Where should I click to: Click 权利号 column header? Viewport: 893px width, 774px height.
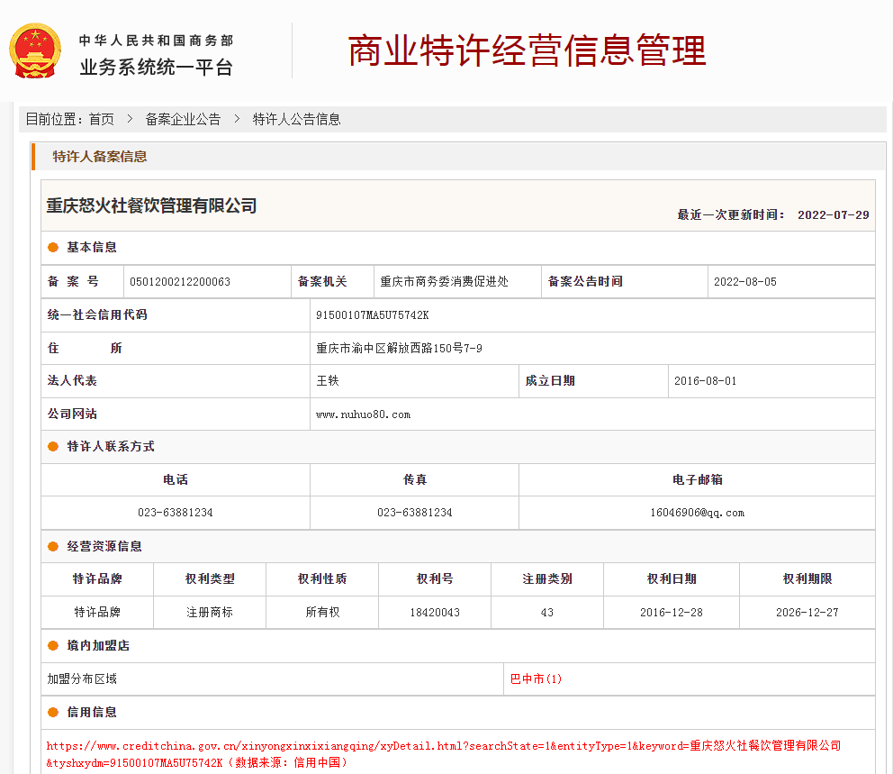435,579
